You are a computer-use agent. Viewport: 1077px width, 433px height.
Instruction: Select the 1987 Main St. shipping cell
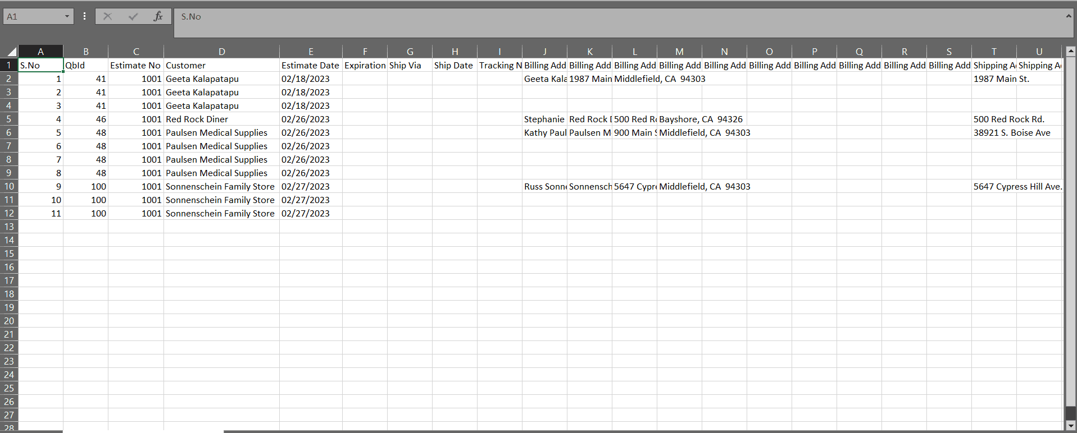994,79
